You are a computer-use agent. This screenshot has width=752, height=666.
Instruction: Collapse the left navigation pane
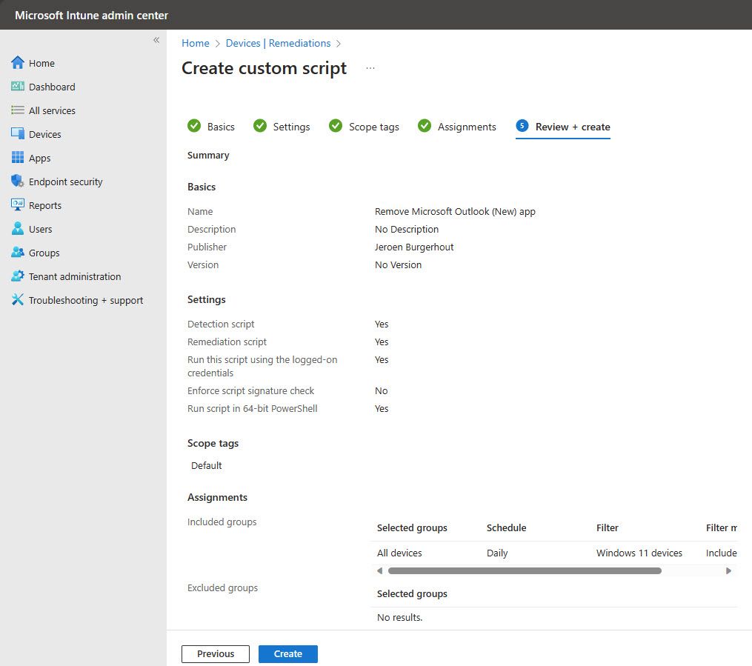pos(156,40)
